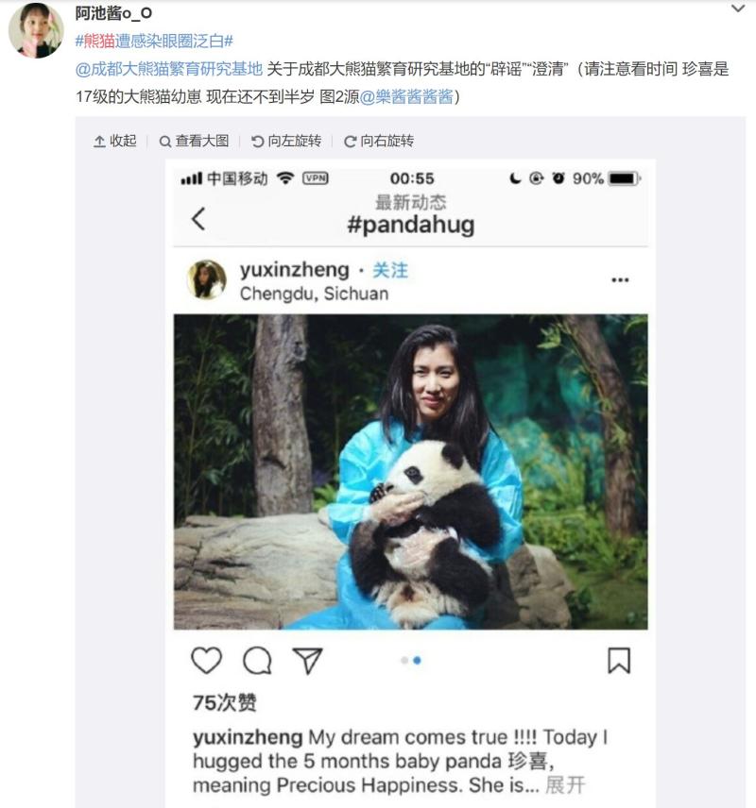Screen dimensions: 756x808
Task: Rotate image left with 向左旋转
Action: [286, 141]
